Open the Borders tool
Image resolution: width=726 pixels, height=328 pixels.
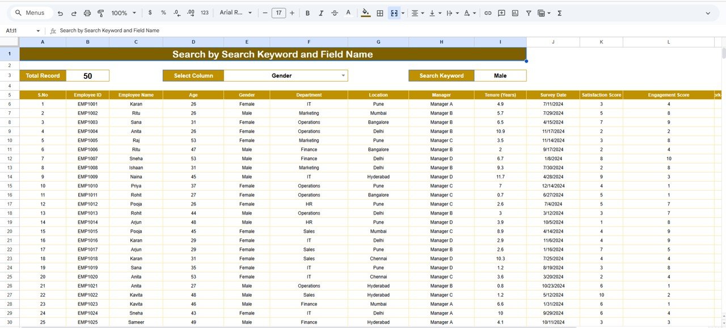[380, 13]
